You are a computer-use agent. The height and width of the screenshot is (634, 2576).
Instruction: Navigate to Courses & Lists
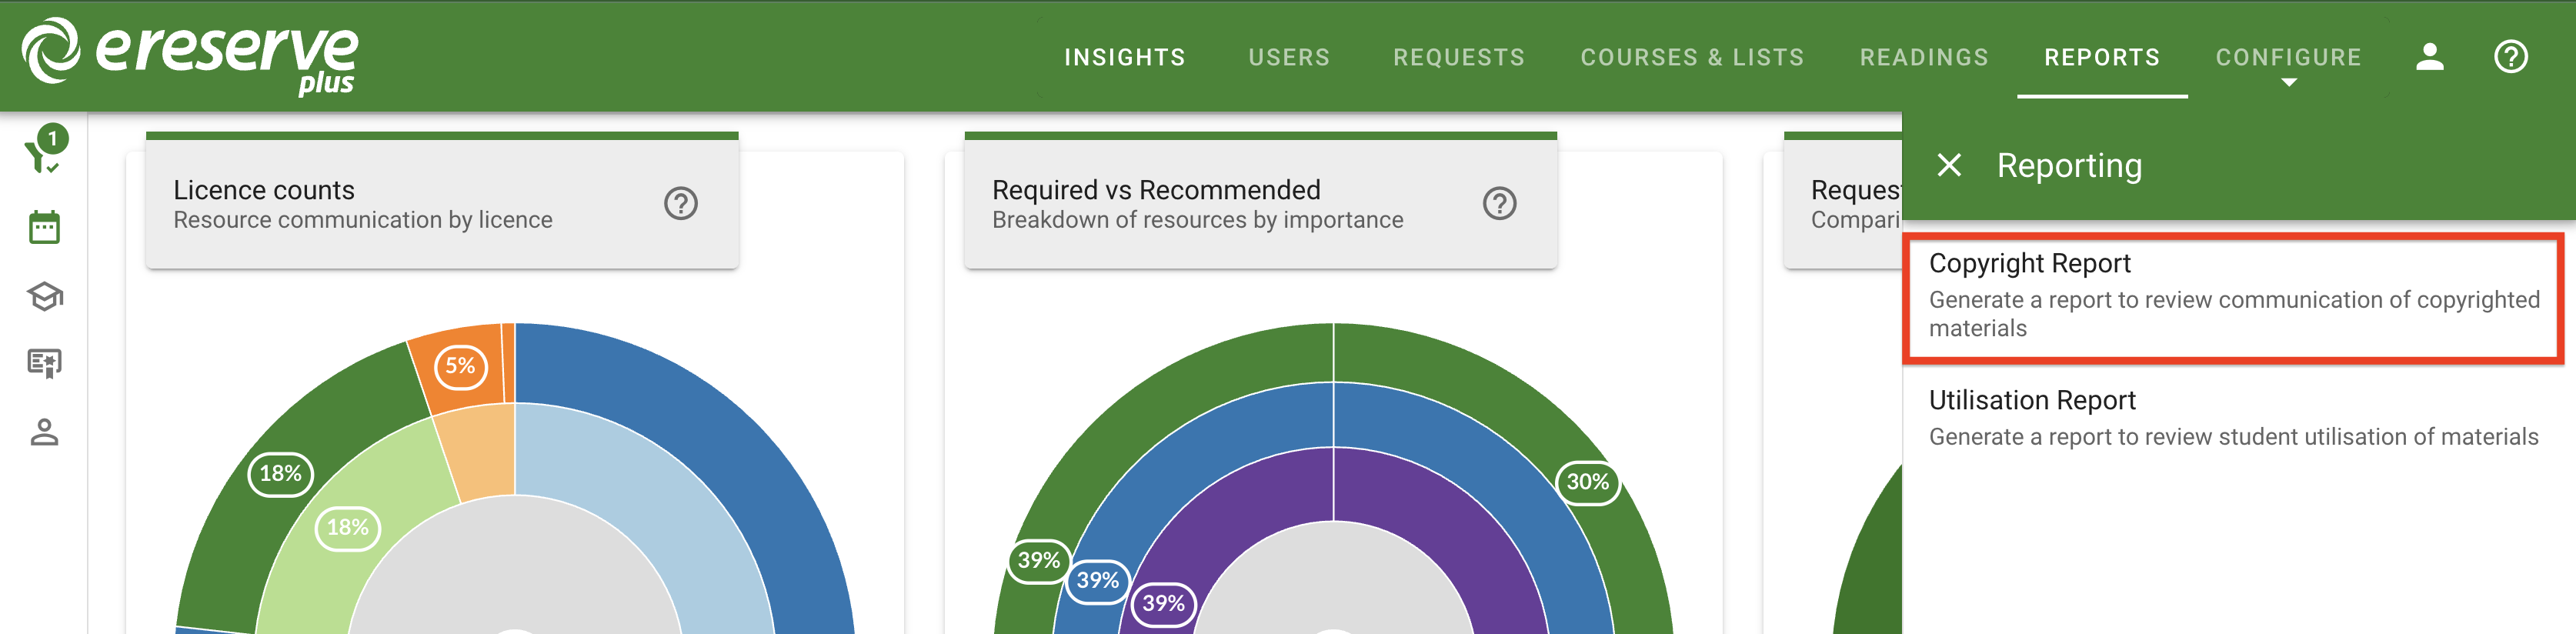point(1692,58)
